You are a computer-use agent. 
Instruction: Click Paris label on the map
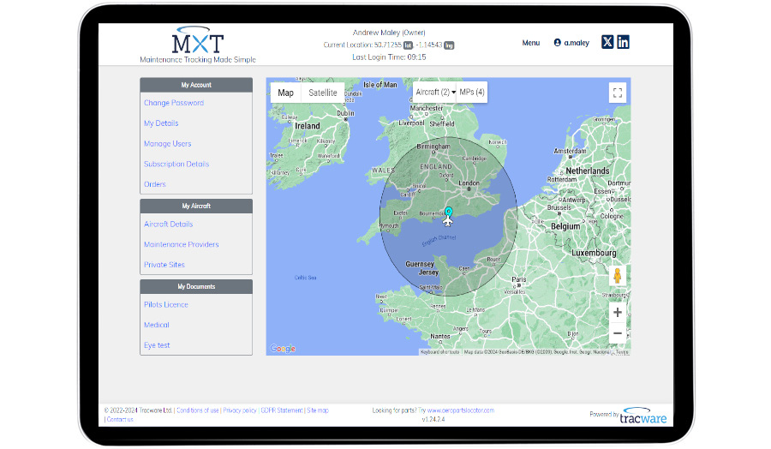(x=519, y=279)
